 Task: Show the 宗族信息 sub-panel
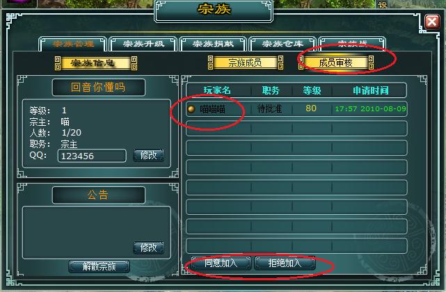tap(96, 63)
